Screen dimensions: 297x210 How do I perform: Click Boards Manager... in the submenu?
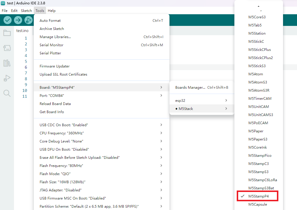tap(190, 88)
